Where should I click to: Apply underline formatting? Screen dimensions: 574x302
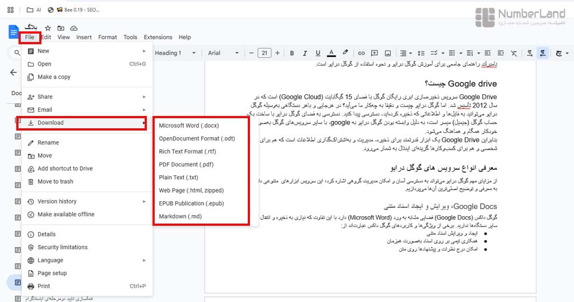coord(318,53)
